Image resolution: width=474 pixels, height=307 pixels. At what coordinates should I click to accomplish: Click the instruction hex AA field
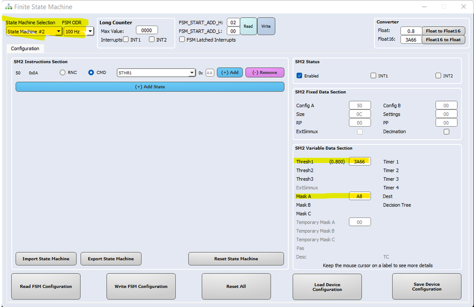(x=210, y=73)
